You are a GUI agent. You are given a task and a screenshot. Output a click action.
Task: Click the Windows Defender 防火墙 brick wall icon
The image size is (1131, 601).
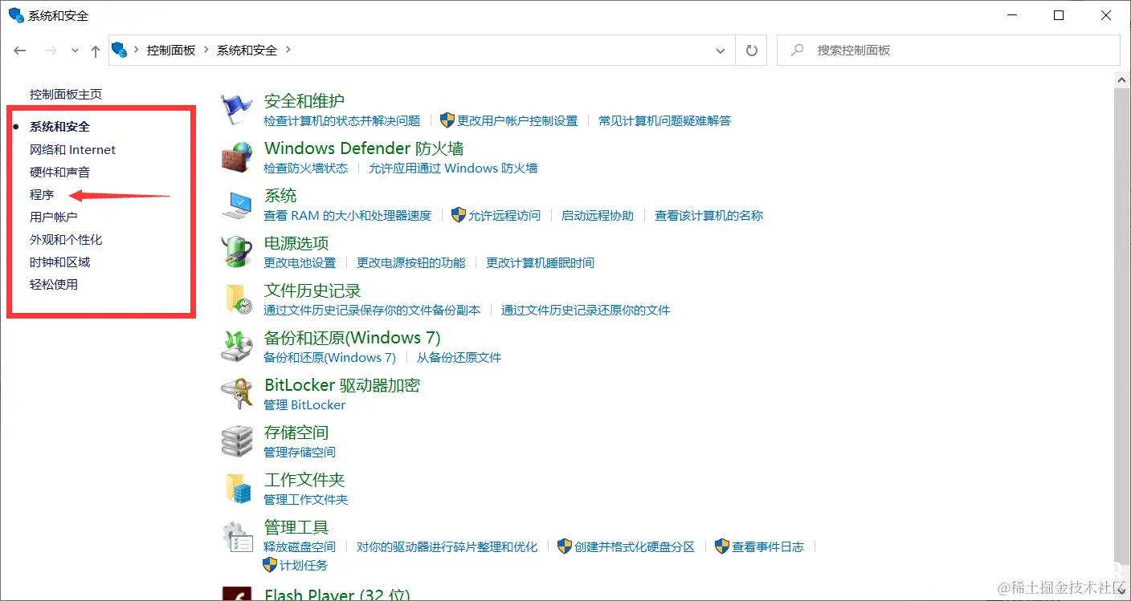pos(236,157)
